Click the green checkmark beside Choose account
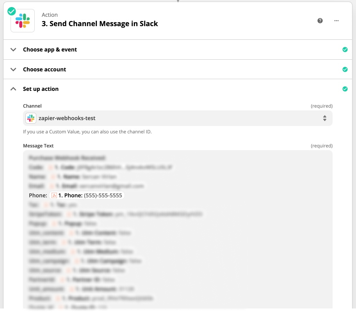Viewport: 356px width, 312px height. 345,69
